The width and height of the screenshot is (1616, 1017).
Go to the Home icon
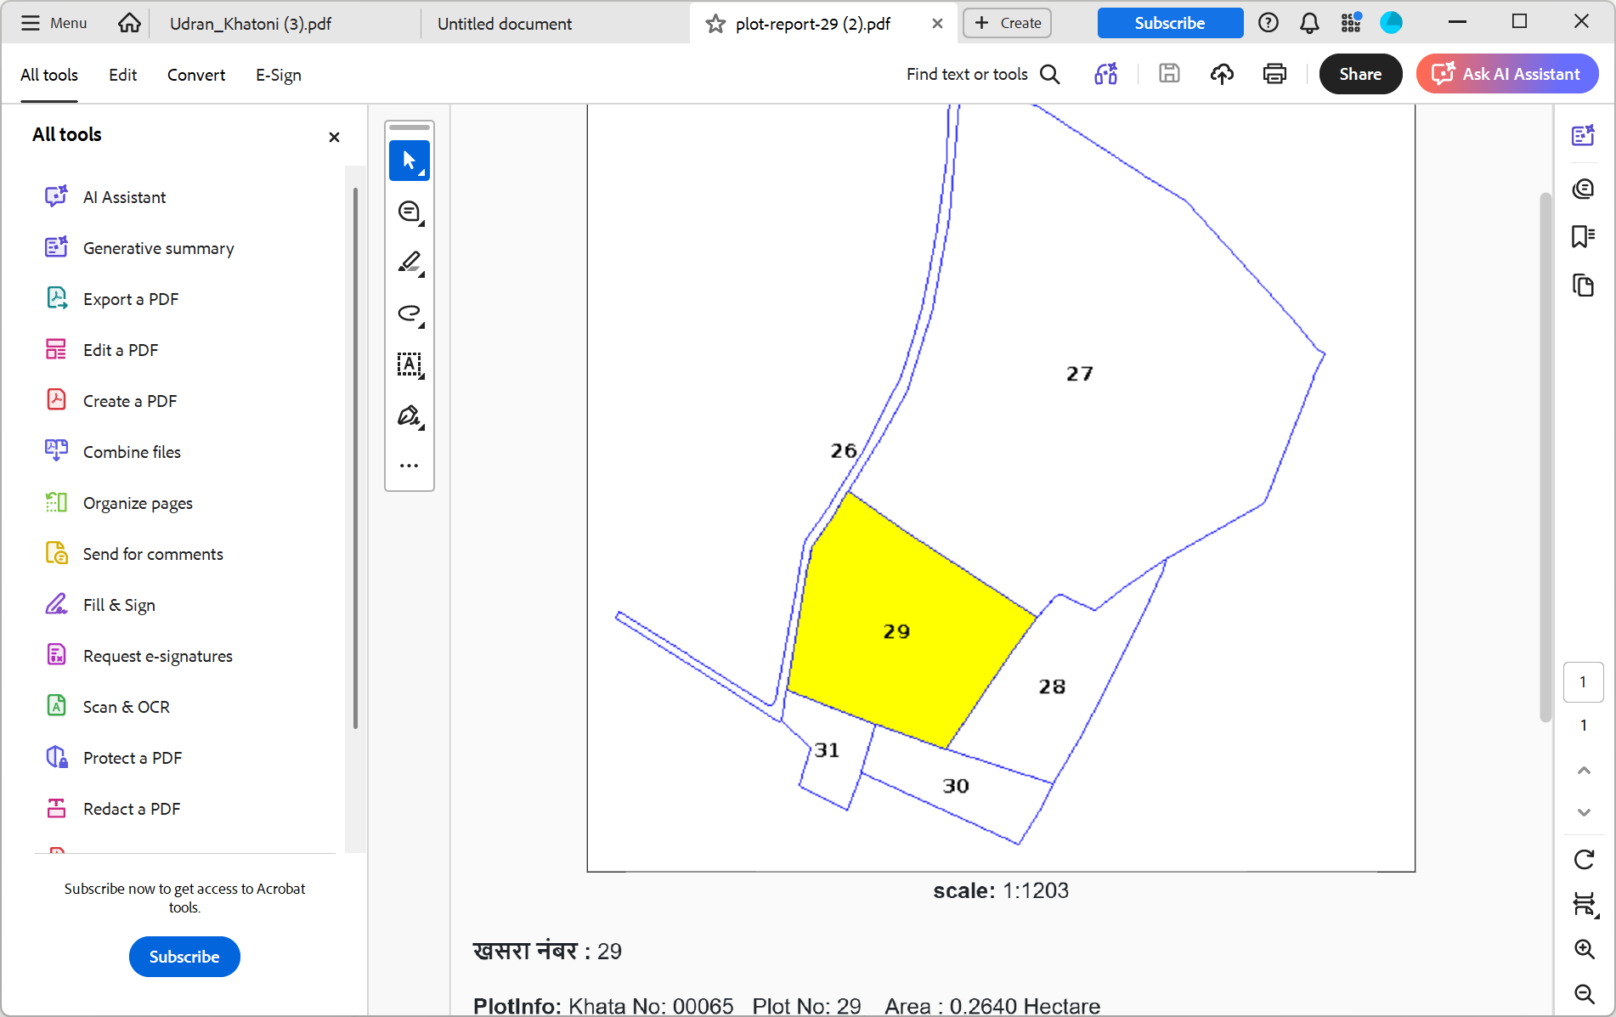pyautogui.click(x=129, y=23)
